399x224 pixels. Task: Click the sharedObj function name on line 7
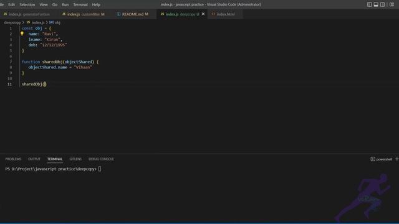[x=52, y=62]
